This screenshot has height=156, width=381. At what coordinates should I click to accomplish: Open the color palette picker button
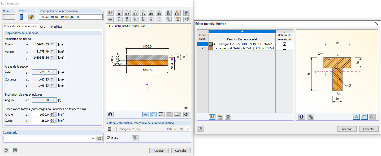(x=32, y=17)
